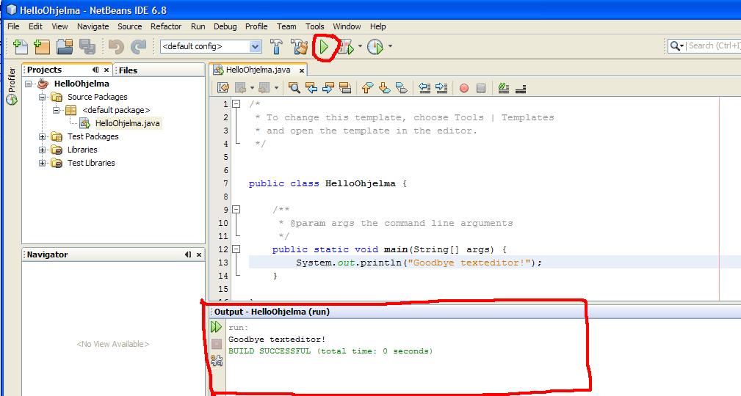Click the Undo arrow icon
Viewport: 741px width, 396px height.
(x=116, y=46)
